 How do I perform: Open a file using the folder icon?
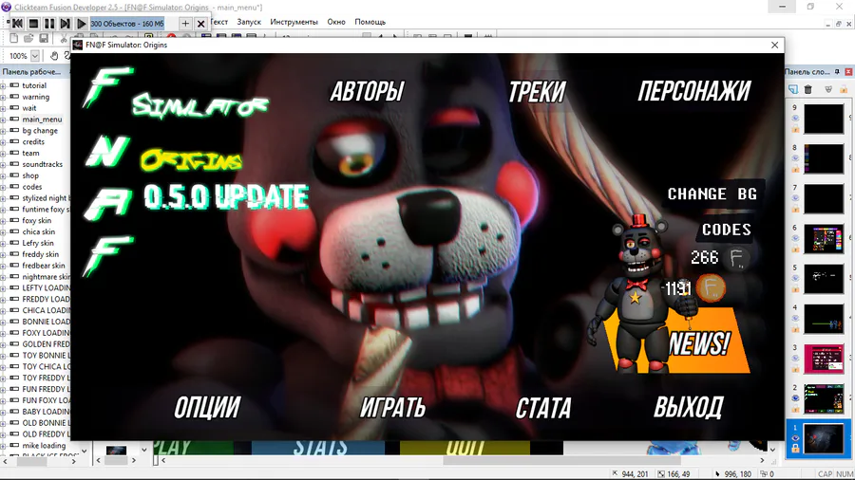tap(28, 38)
